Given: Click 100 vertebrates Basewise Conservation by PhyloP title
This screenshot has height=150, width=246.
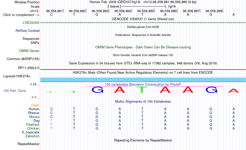Looking at the screenshot, I should (x=143, y=85).
